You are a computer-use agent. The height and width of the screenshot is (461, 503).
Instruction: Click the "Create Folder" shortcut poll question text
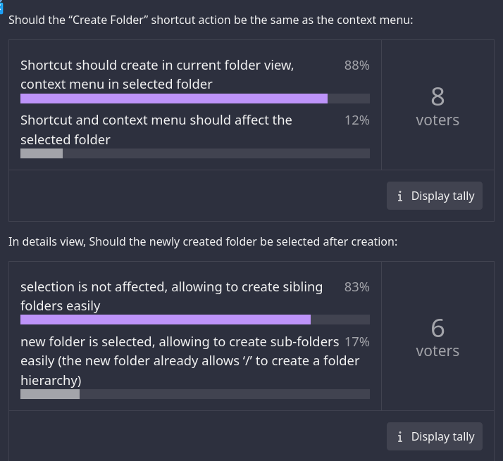(x=211, y=20)
